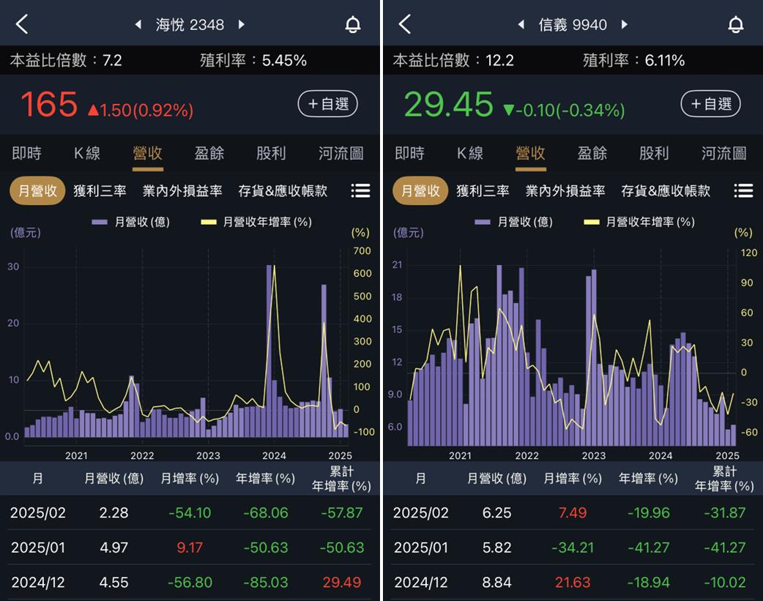
Task: Select the 月營收 pill on 海悅 screen
Action: [x=37, y=191]
